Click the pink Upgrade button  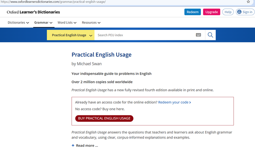(x=211, y=12)
